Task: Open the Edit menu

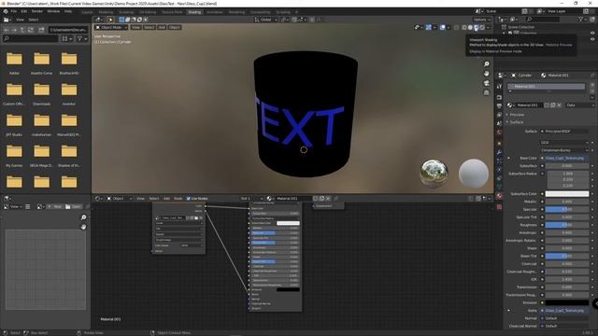Action: point(24,11)
